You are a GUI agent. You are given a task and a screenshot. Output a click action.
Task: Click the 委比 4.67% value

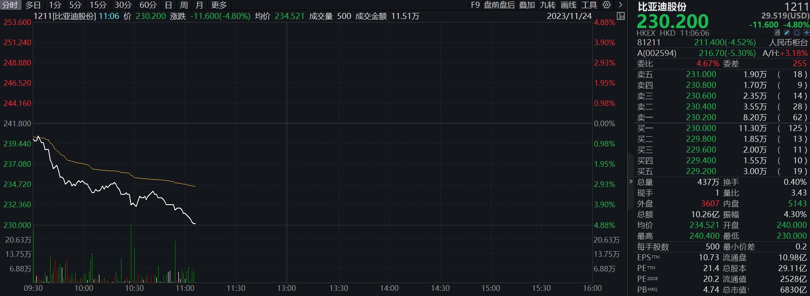pyautogui.click(x=708, y=64)
